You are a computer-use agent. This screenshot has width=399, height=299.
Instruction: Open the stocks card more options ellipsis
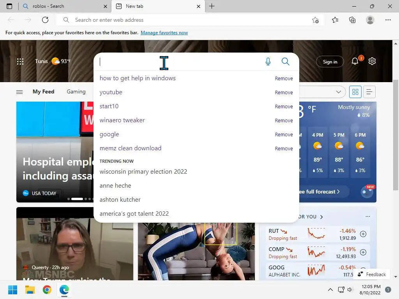(368, 216)
